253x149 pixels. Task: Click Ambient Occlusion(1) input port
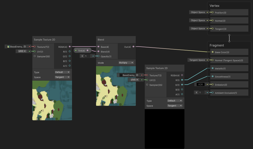coord(212,93)
